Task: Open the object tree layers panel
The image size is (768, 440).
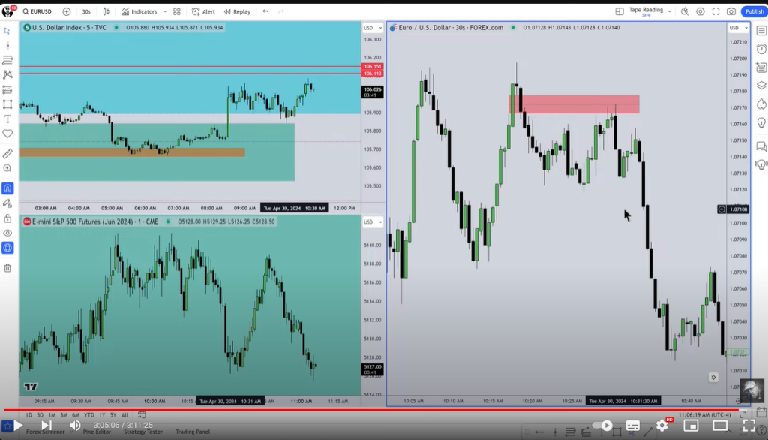Action: click(761, 86)
